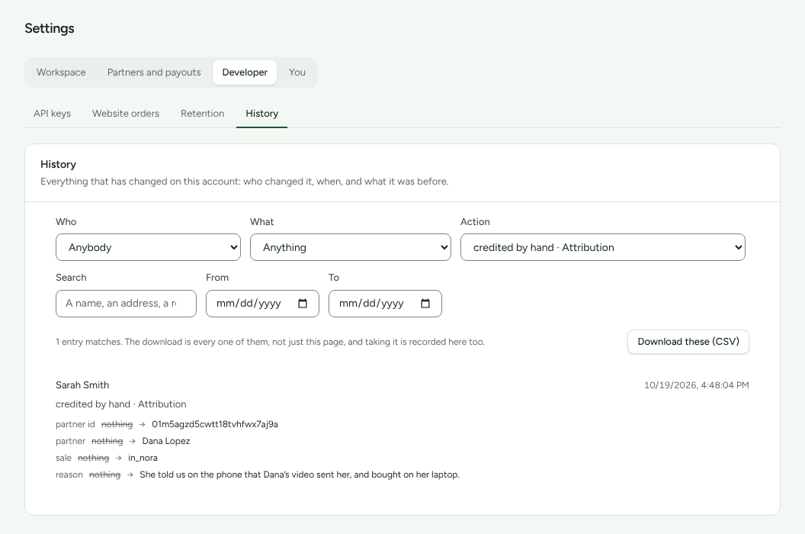The image size is (805, 534).
Task: Click Download these (CSV) button
Action: [x=688, y=342]
